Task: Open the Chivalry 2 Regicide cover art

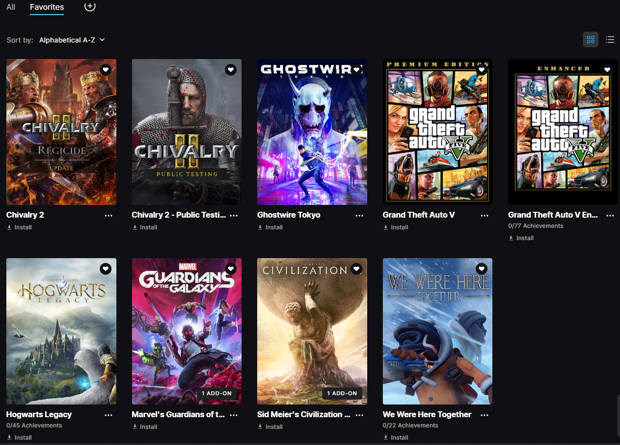Action: tap(61, 132)
